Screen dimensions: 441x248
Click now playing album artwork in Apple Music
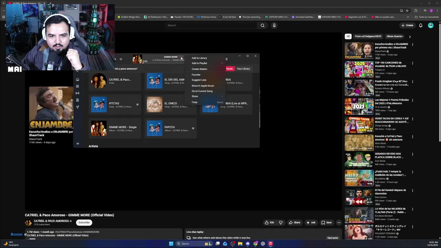(137, 59)
